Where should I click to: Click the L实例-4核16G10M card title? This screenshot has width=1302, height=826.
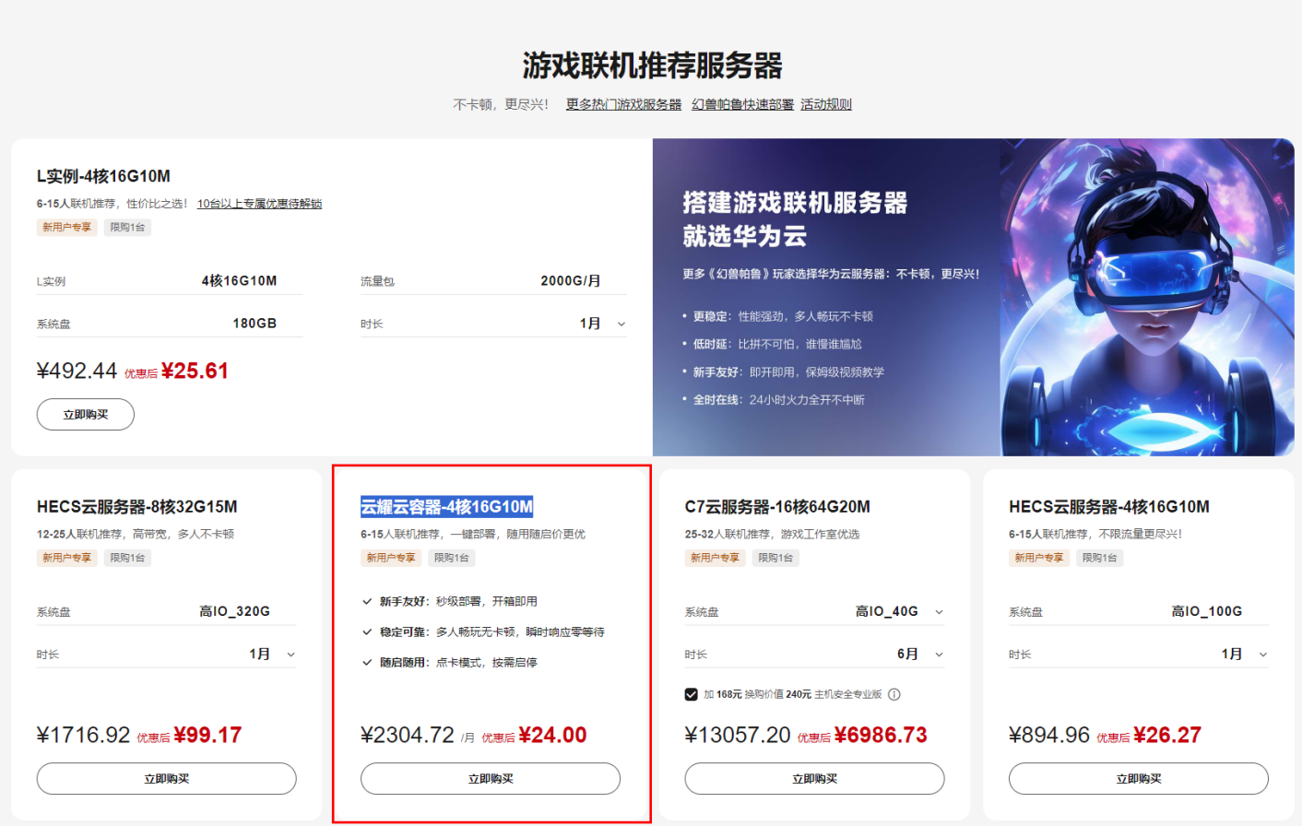(103, 176)
